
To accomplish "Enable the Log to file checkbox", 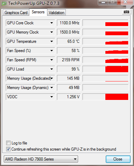I will [x=8, y=143].
